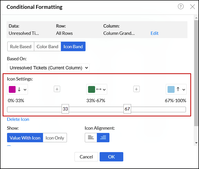Select the Icon Only option
Screen dimensions: 199x169
55,138
